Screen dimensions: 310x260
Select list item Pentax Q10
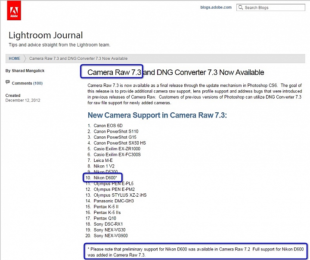coord(105,218)
